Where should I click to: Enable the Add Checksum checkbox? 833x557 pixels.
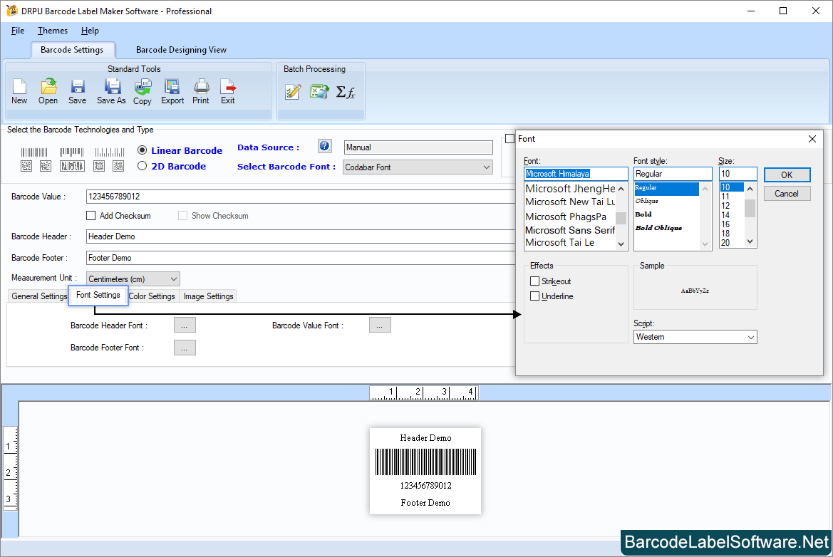click(91, 215)
